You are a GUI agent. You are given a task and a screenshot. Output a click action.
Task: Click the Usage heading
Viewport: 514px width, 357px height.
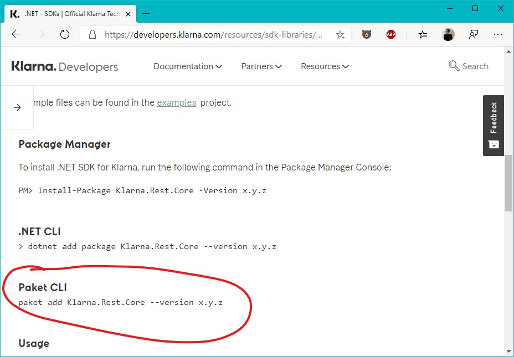click(34, 343)
